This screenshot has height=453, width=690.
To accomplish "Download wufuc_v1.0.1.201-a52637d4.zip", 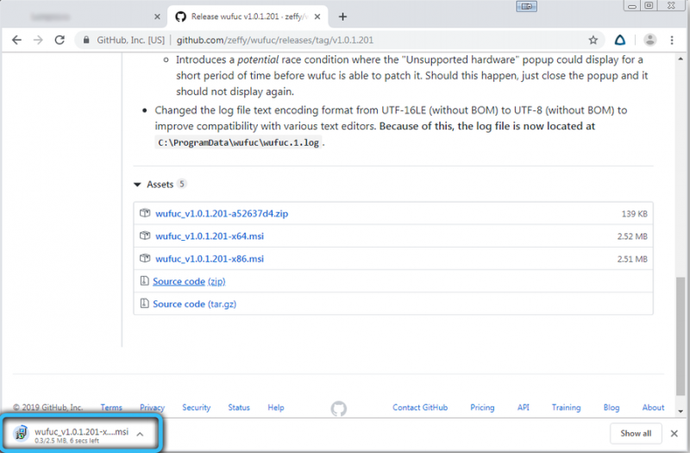I will click(x=222, y=213).
